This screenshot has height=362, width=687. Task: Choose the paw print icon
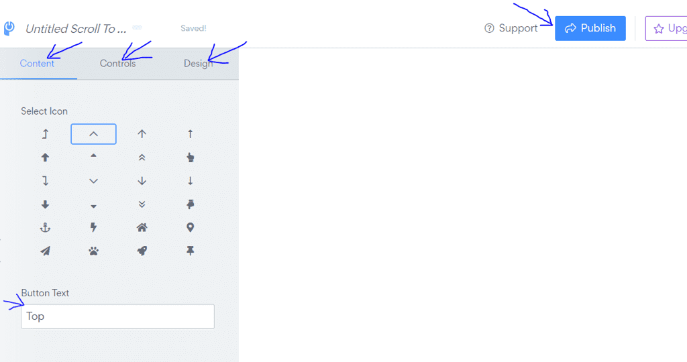pyautogui.click(x=93, y=251)
